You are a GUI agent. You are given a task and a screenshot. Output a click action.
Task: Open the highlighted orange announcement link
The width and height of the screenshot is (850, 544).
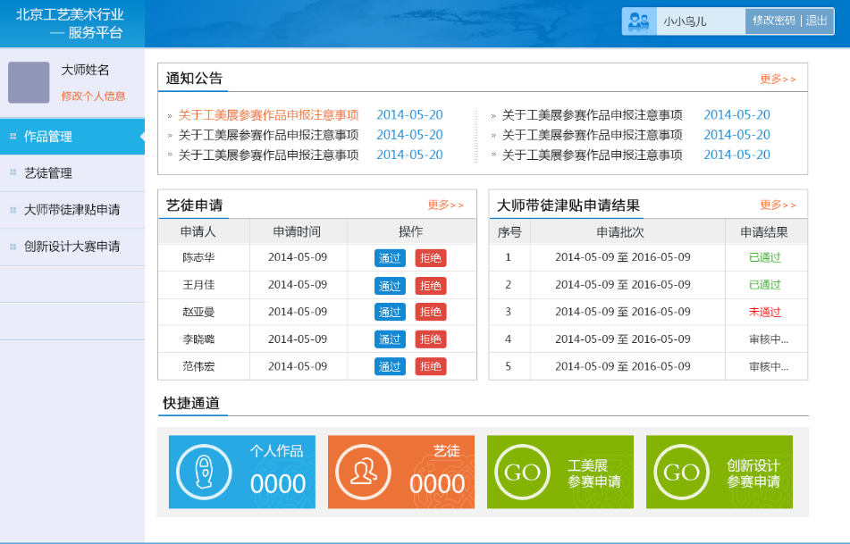coord(268,115)
